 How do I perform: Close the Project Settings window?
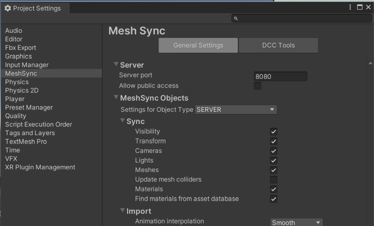368,7
